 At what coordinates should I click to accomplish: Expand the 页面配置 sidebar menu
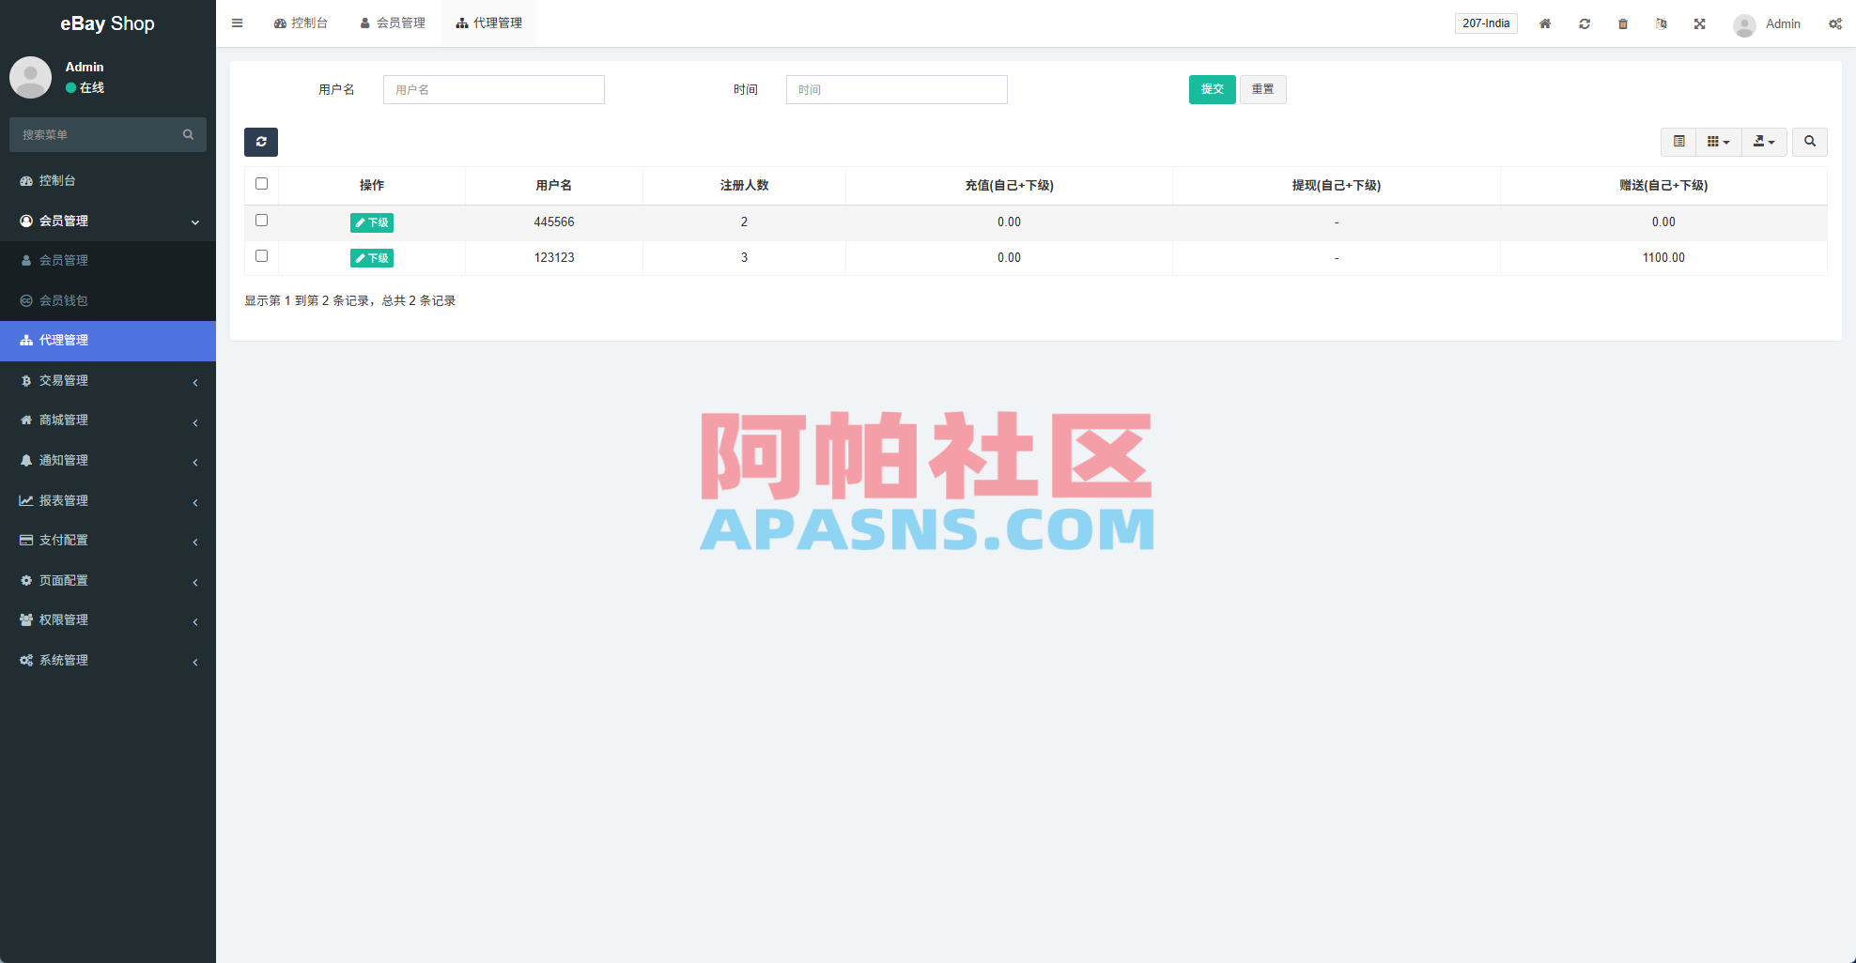click(108, 580)
